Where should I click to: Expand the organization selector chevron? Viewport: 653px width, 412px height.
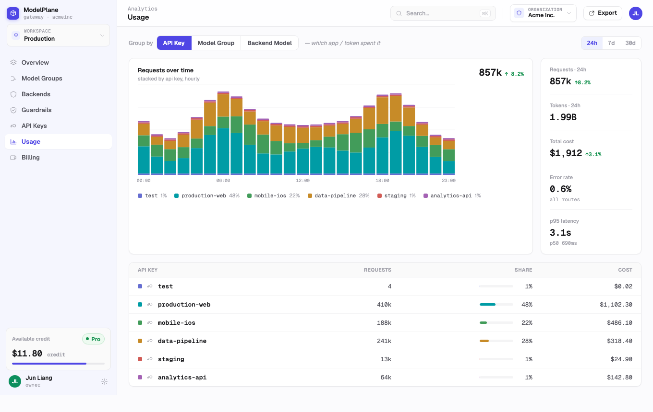point(569,13)
